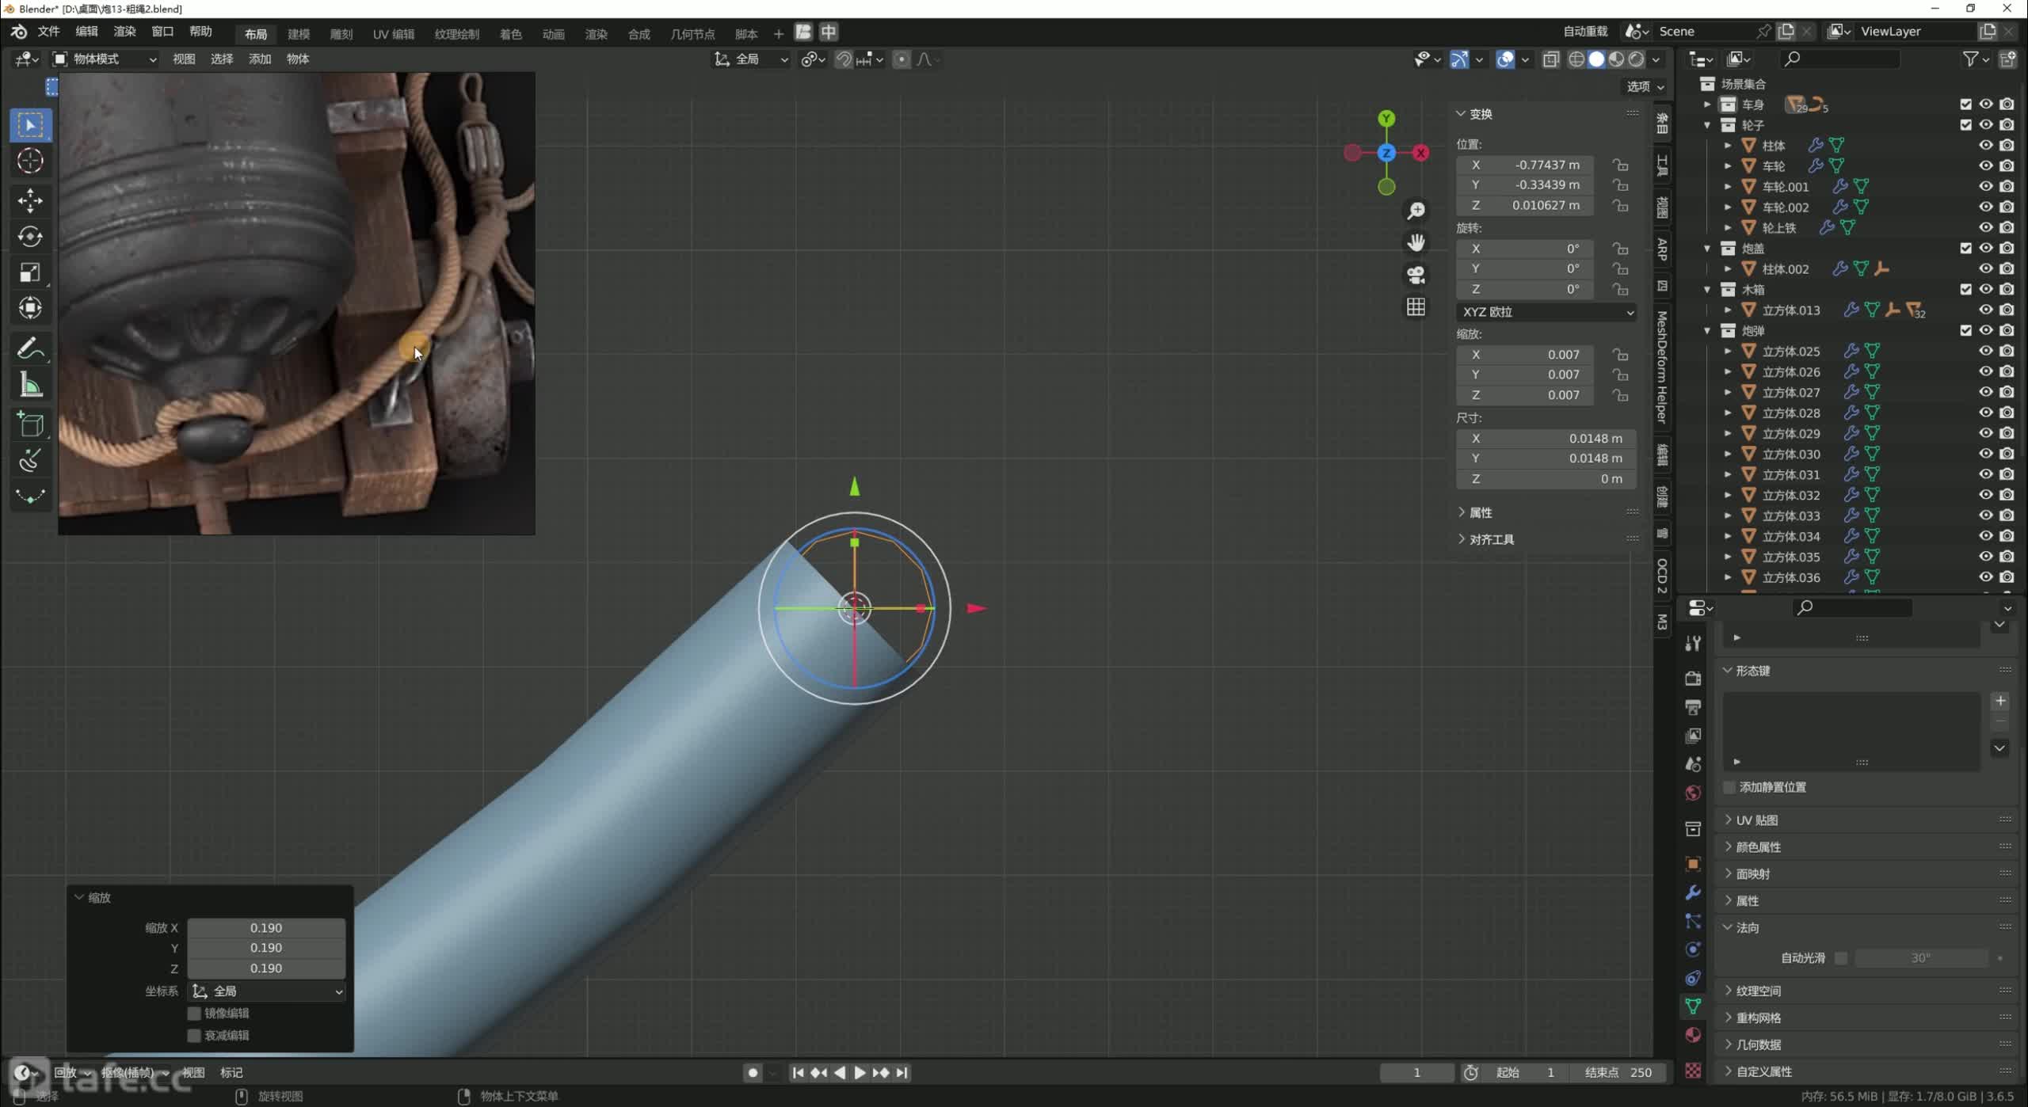
Task: Activate the 3D cursor tool
Action: pos(30,161)
